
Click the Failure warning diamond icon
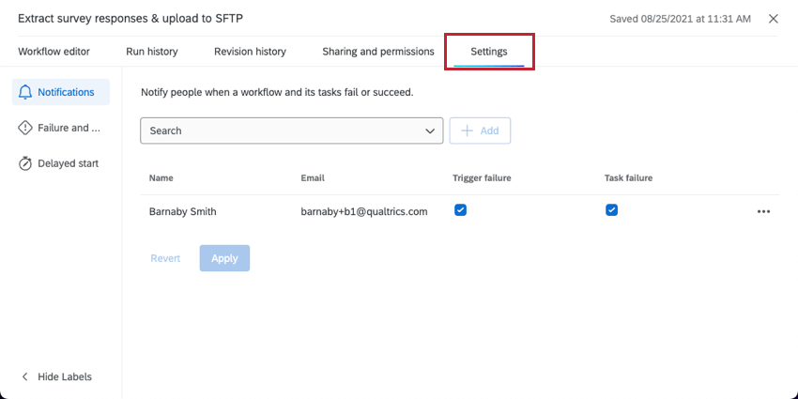point(25,128)
